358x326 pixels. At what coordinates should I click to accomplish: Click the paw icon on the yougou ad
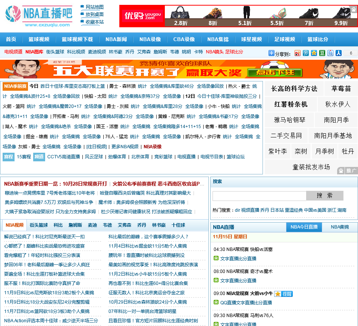pos(354,9)
